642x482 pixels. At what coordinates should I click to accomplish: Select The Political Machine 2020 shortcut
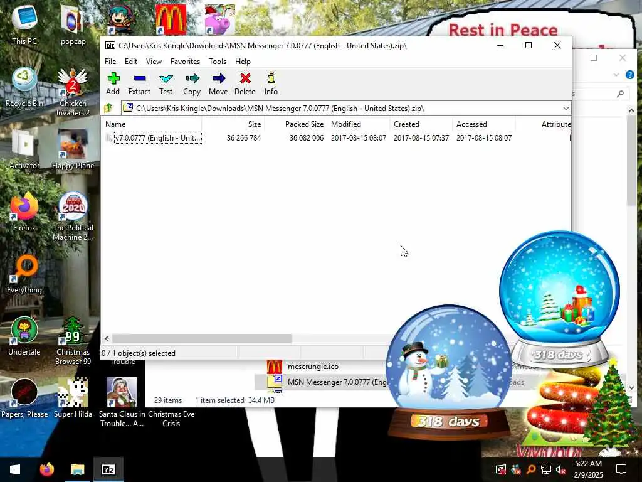point(73,216)
